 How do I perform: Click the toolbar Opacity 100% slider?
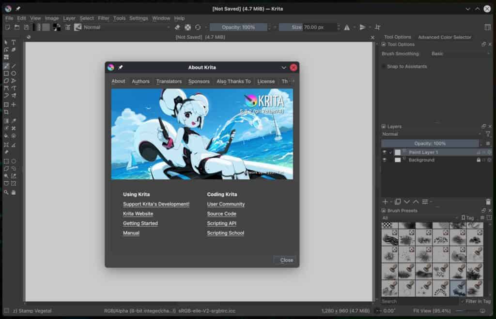[x=238, y=28]
